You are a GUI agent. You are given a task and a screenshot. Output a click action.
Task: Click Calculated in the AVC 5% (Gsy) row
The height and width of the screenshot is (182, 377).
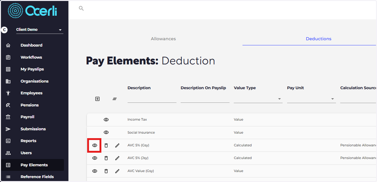[243, 145]
